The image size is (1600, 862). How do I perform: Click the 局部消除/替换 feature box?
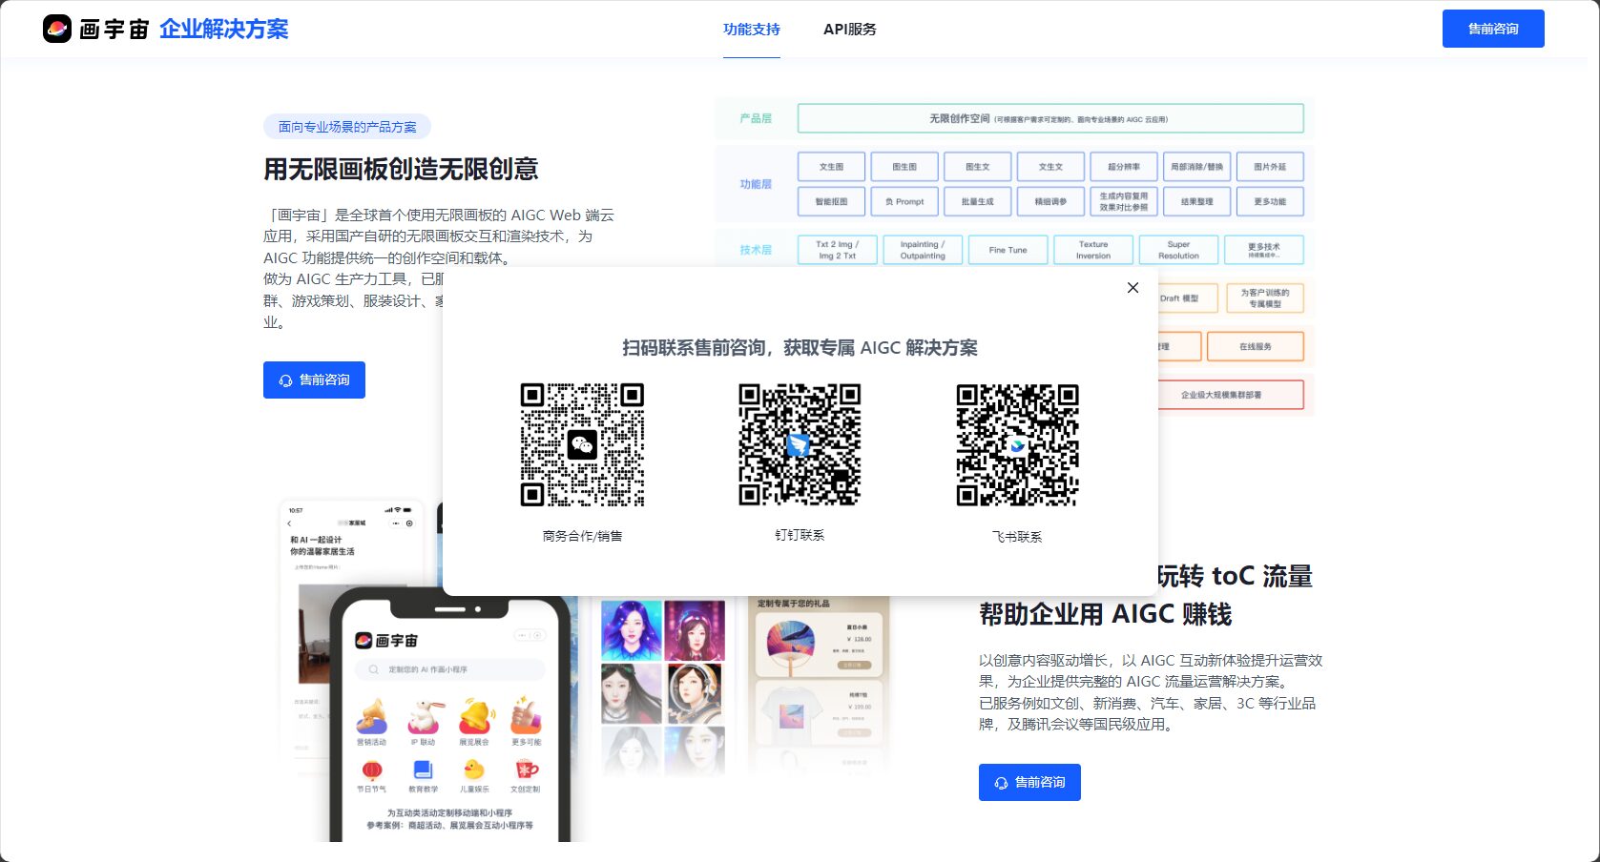coord(1196,167)
